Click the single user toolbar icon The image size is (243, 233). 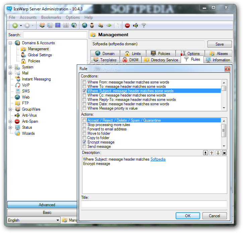92,25
